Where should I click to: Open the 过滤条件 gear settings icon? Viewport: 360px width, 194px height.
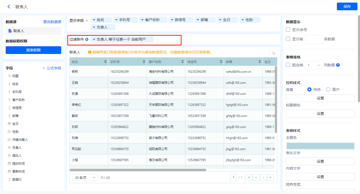coord(87,39)
